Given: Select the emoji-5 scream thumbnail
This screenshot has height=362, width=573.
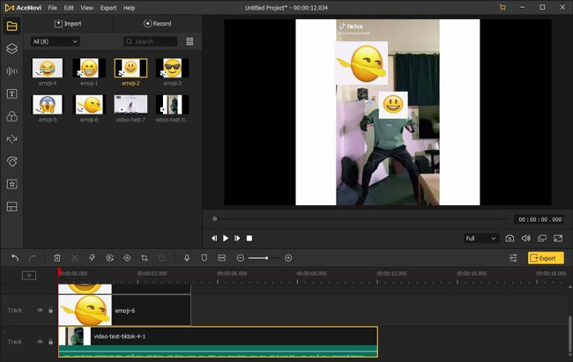Looking at the screenshot, I should click(48, 105).
